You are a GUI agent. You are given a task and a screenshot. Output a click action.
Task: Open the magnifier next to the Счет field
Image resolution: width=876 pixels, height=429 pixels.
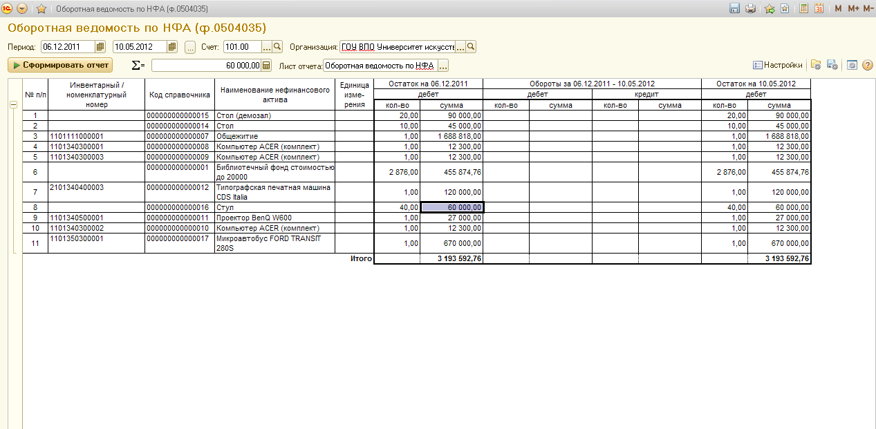278,47
